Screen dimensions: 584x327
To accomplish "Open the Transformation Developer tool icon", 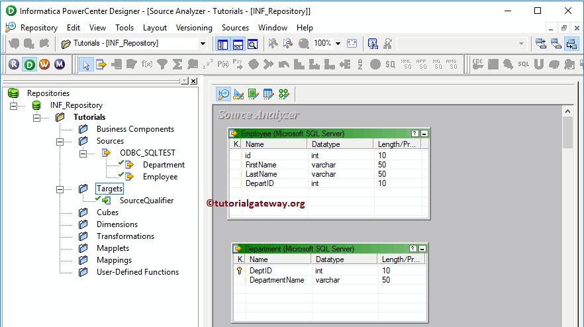I will [x=253, y=94].
